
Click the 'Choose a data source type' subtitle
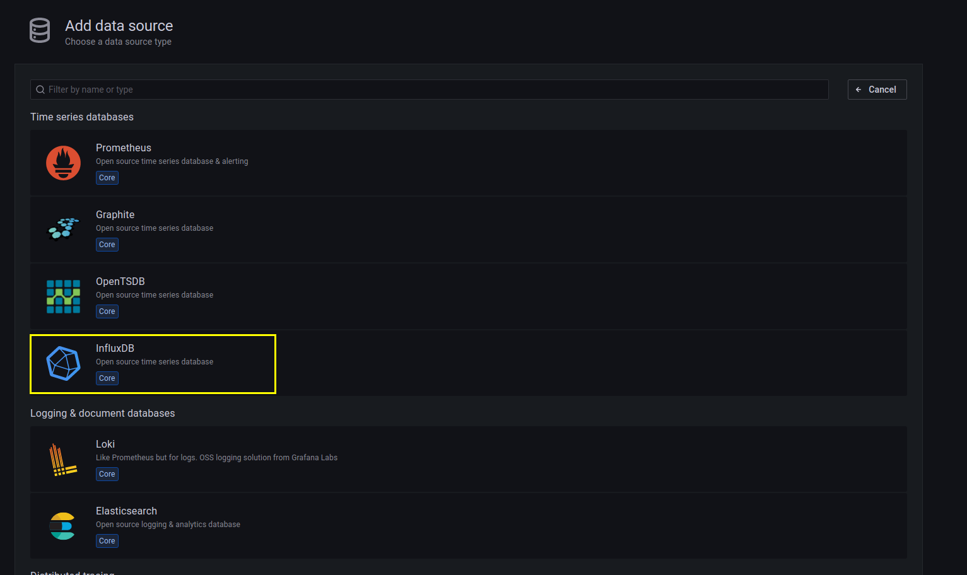(x=118, y=42)
